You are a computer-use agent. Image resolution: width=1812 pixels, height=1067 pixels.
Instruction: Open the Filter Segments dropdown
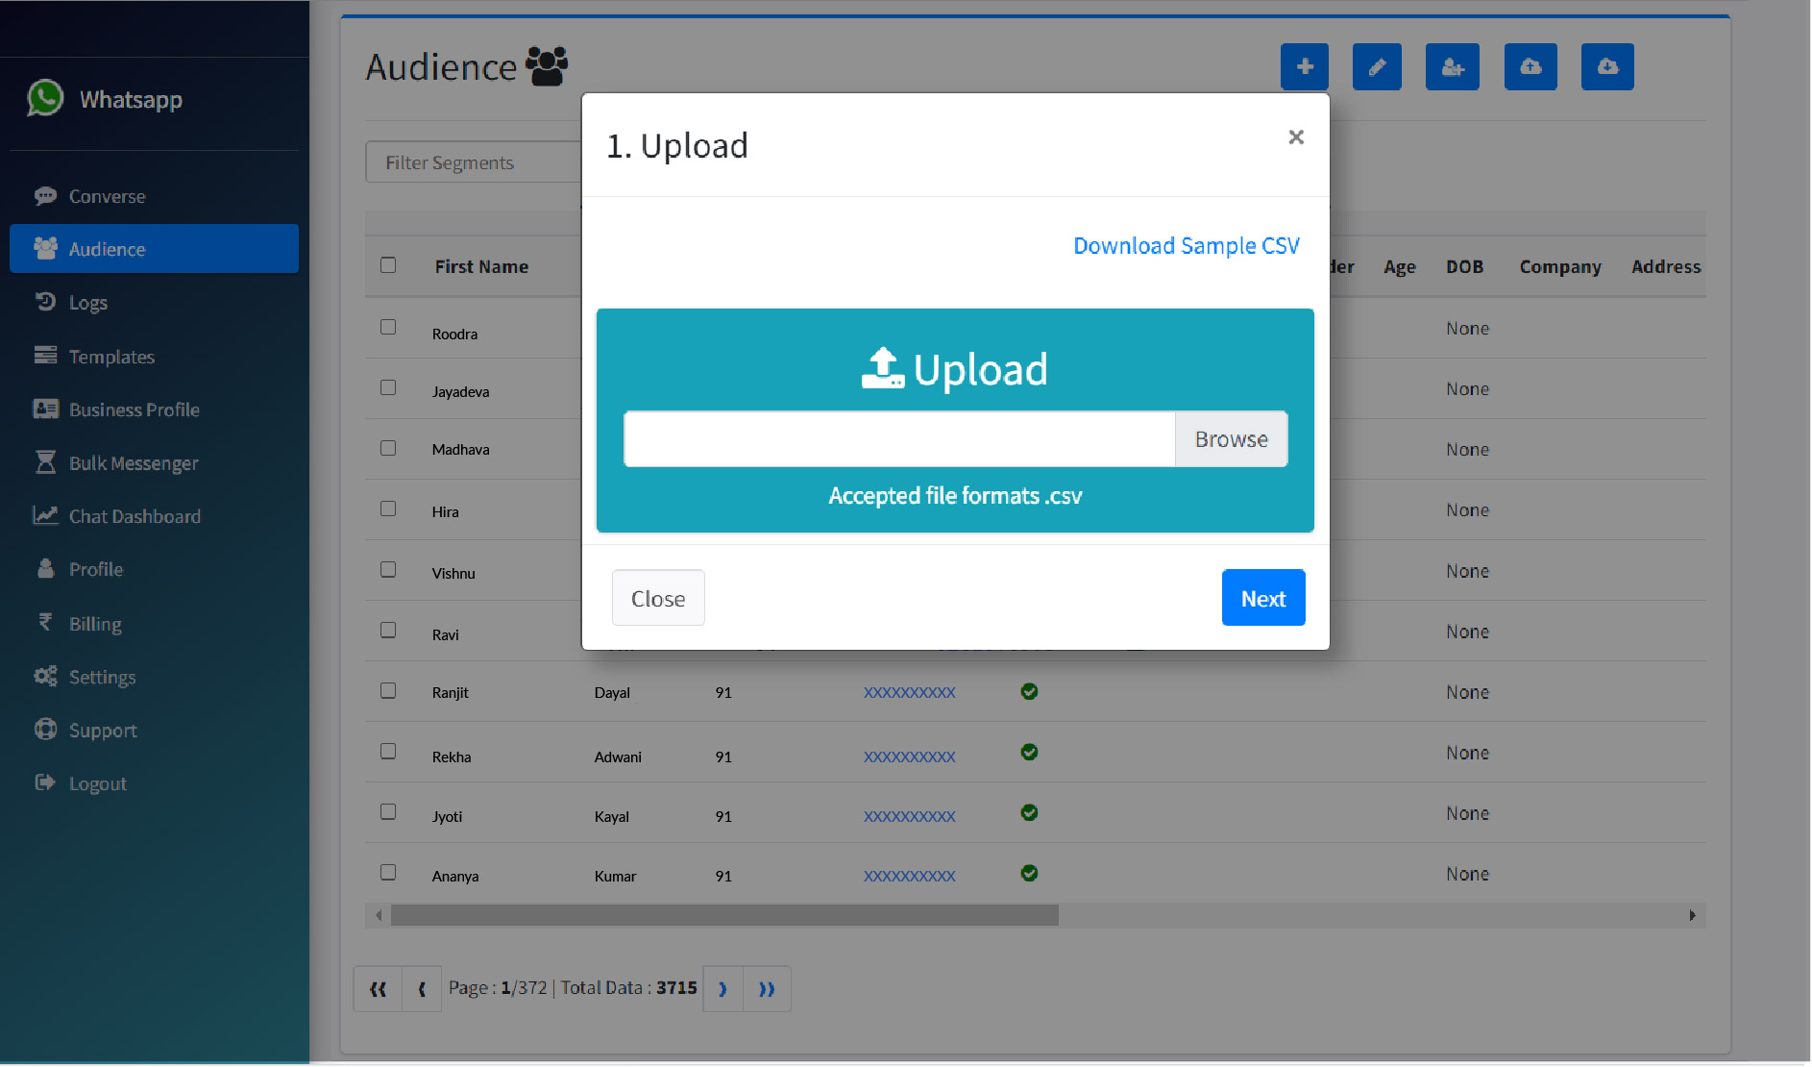click(x=471, y=161)
